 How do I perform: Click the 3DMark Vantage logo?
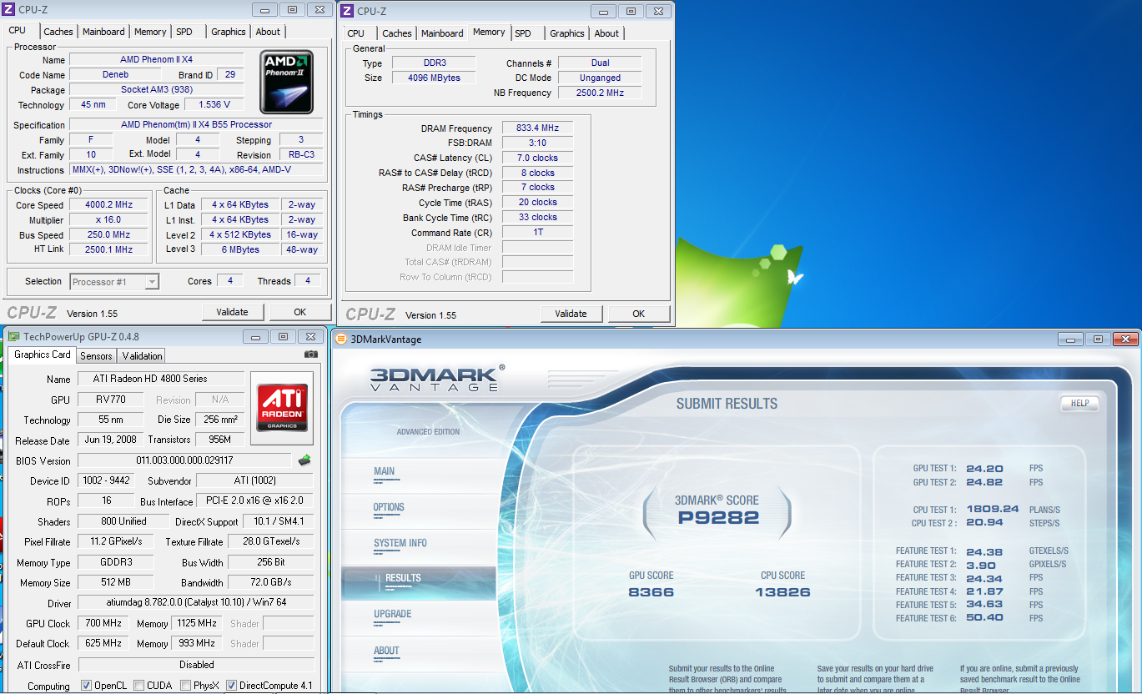(437, 378)
